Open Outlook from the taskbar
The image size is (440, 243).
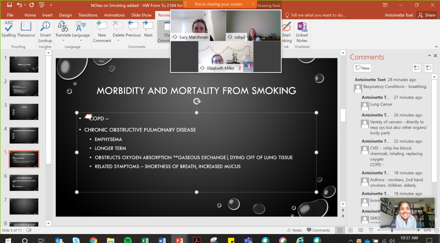(59, 240)
